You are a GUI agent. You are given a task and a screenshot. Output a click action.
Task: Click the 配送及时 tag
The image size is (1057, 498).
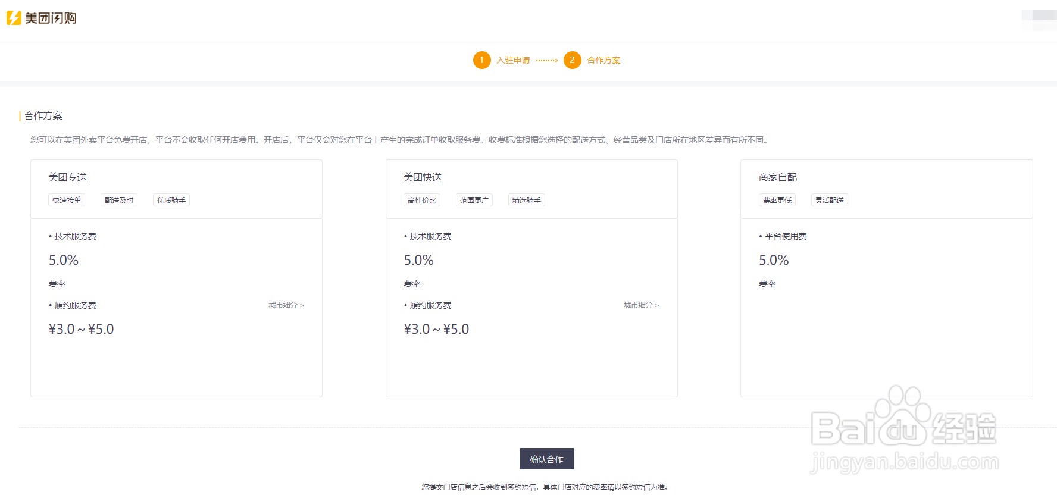tap(119, 201)
